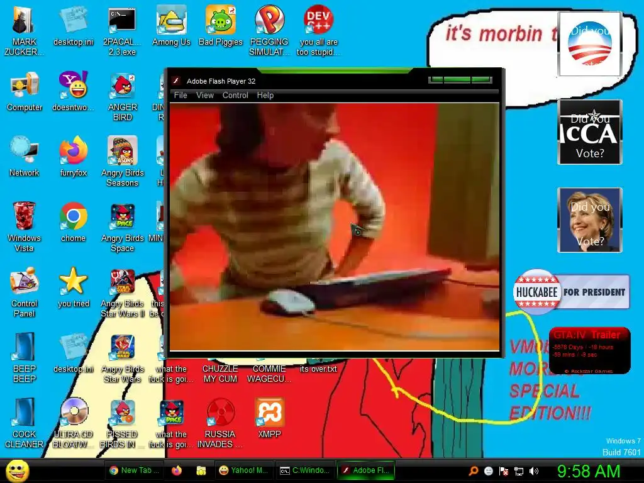Screen dimensions: 644x483
Task: Open the MARK ZUCKER... desktop icon
Action: 24,31
